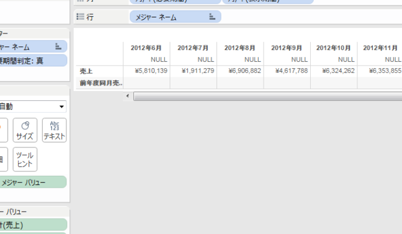The width and height of the screenshot is (402, 234).
Task: Select the 計(売上) measure value pill
Action: coord(33,225)
